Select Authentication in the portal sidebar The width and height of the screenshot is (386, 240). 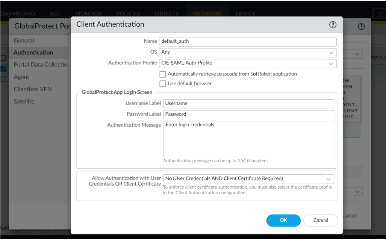tap(33, 52)
